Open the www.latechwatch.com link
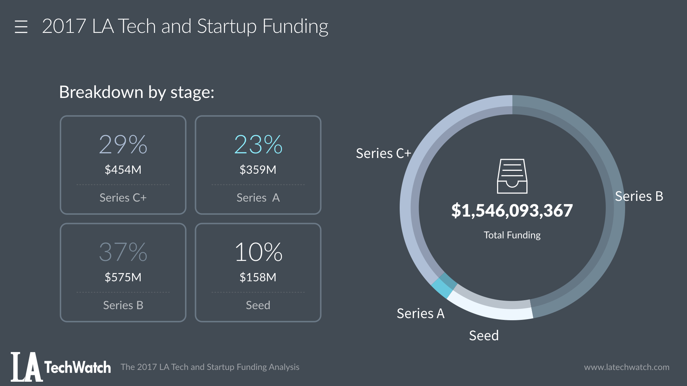The width and height of the screenshot is (687, 386). [x=627, y=367]
